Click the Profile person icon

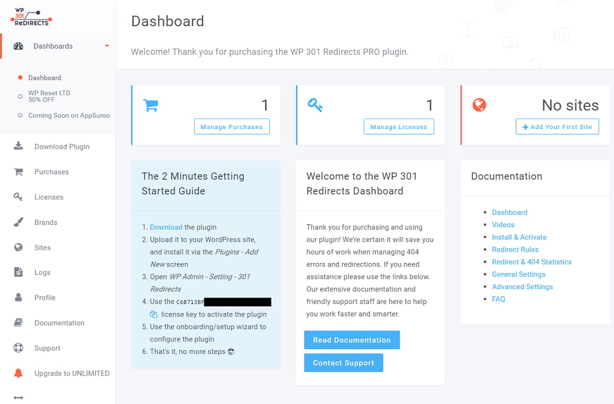click(18, 297)
